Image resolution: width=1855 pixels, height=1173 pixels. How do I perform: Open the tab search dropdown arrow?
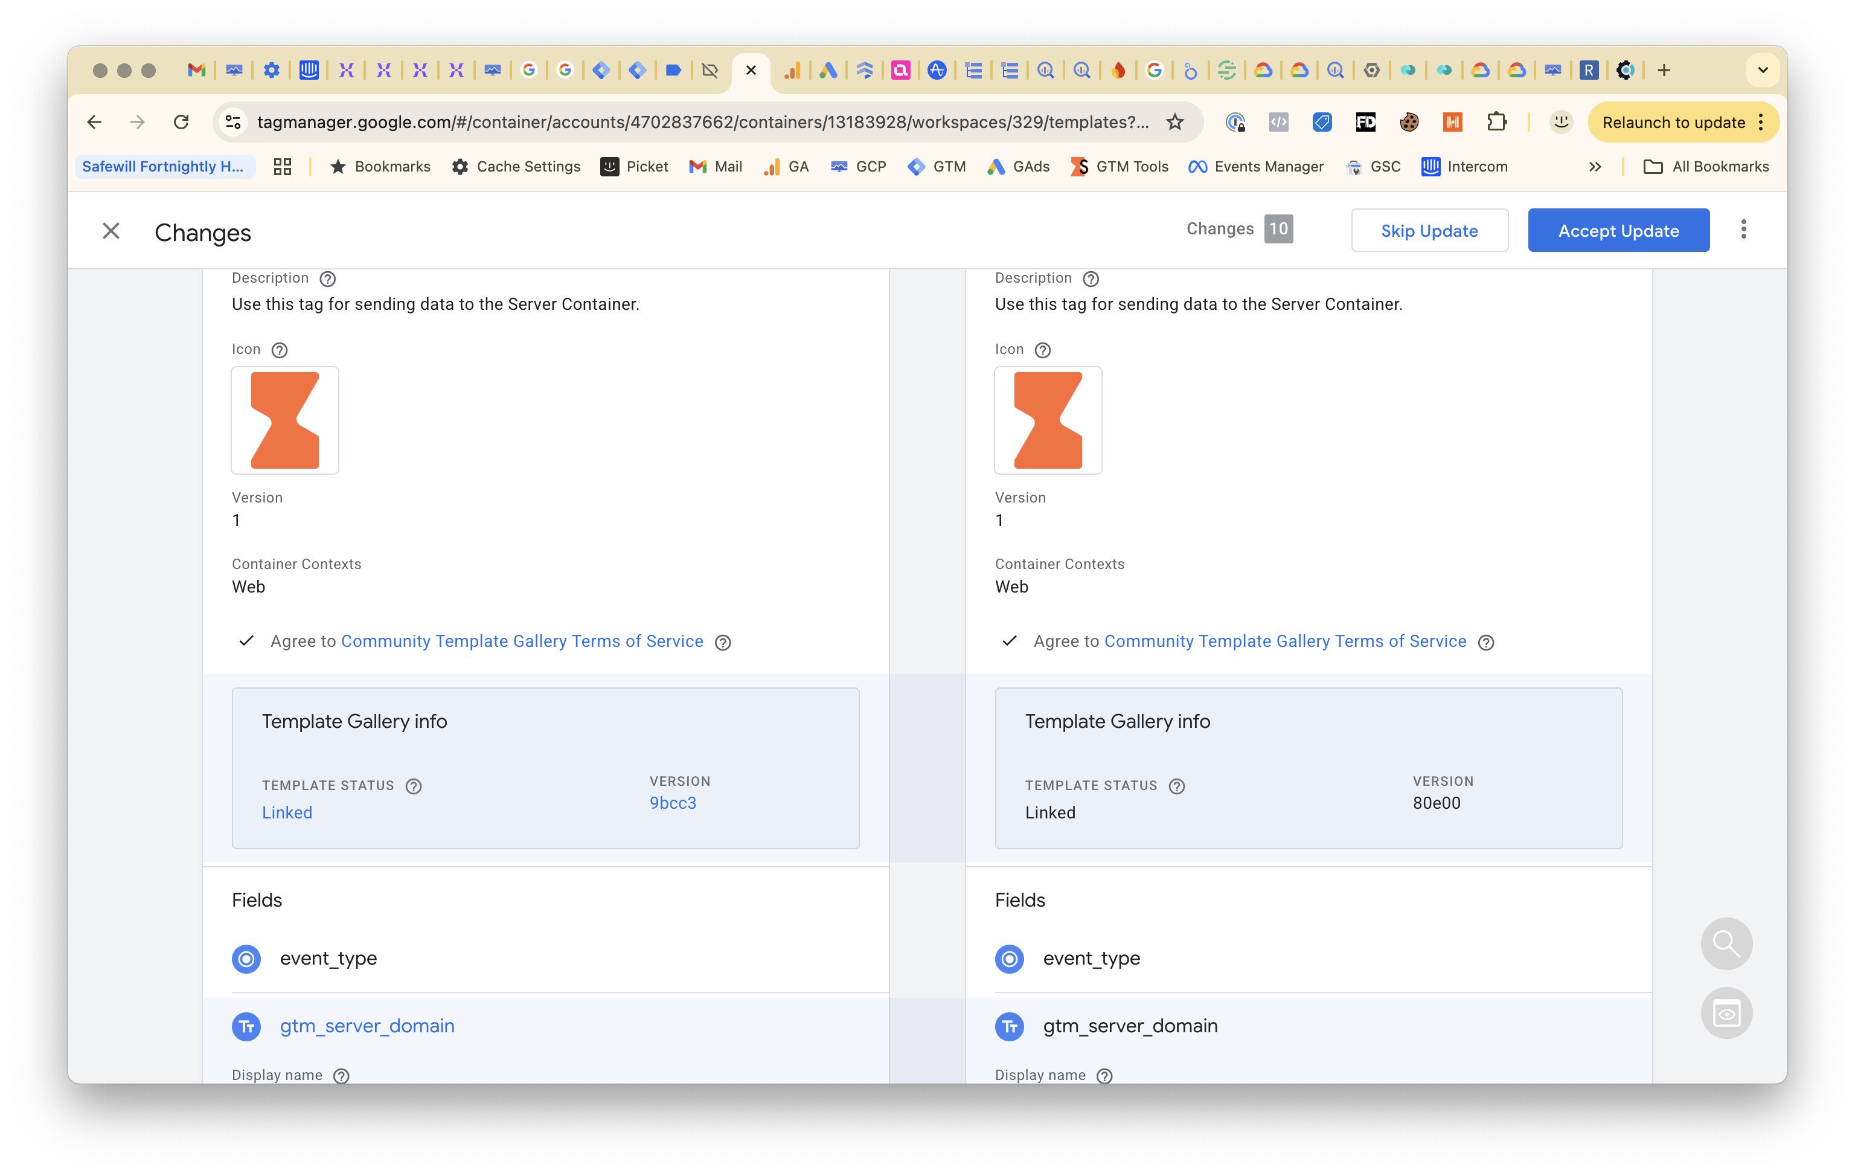tap(1763, 70)
